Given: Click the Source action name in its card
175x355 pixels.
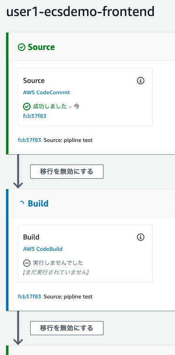Looking at the screenshot, I should [x=34, y=81].
